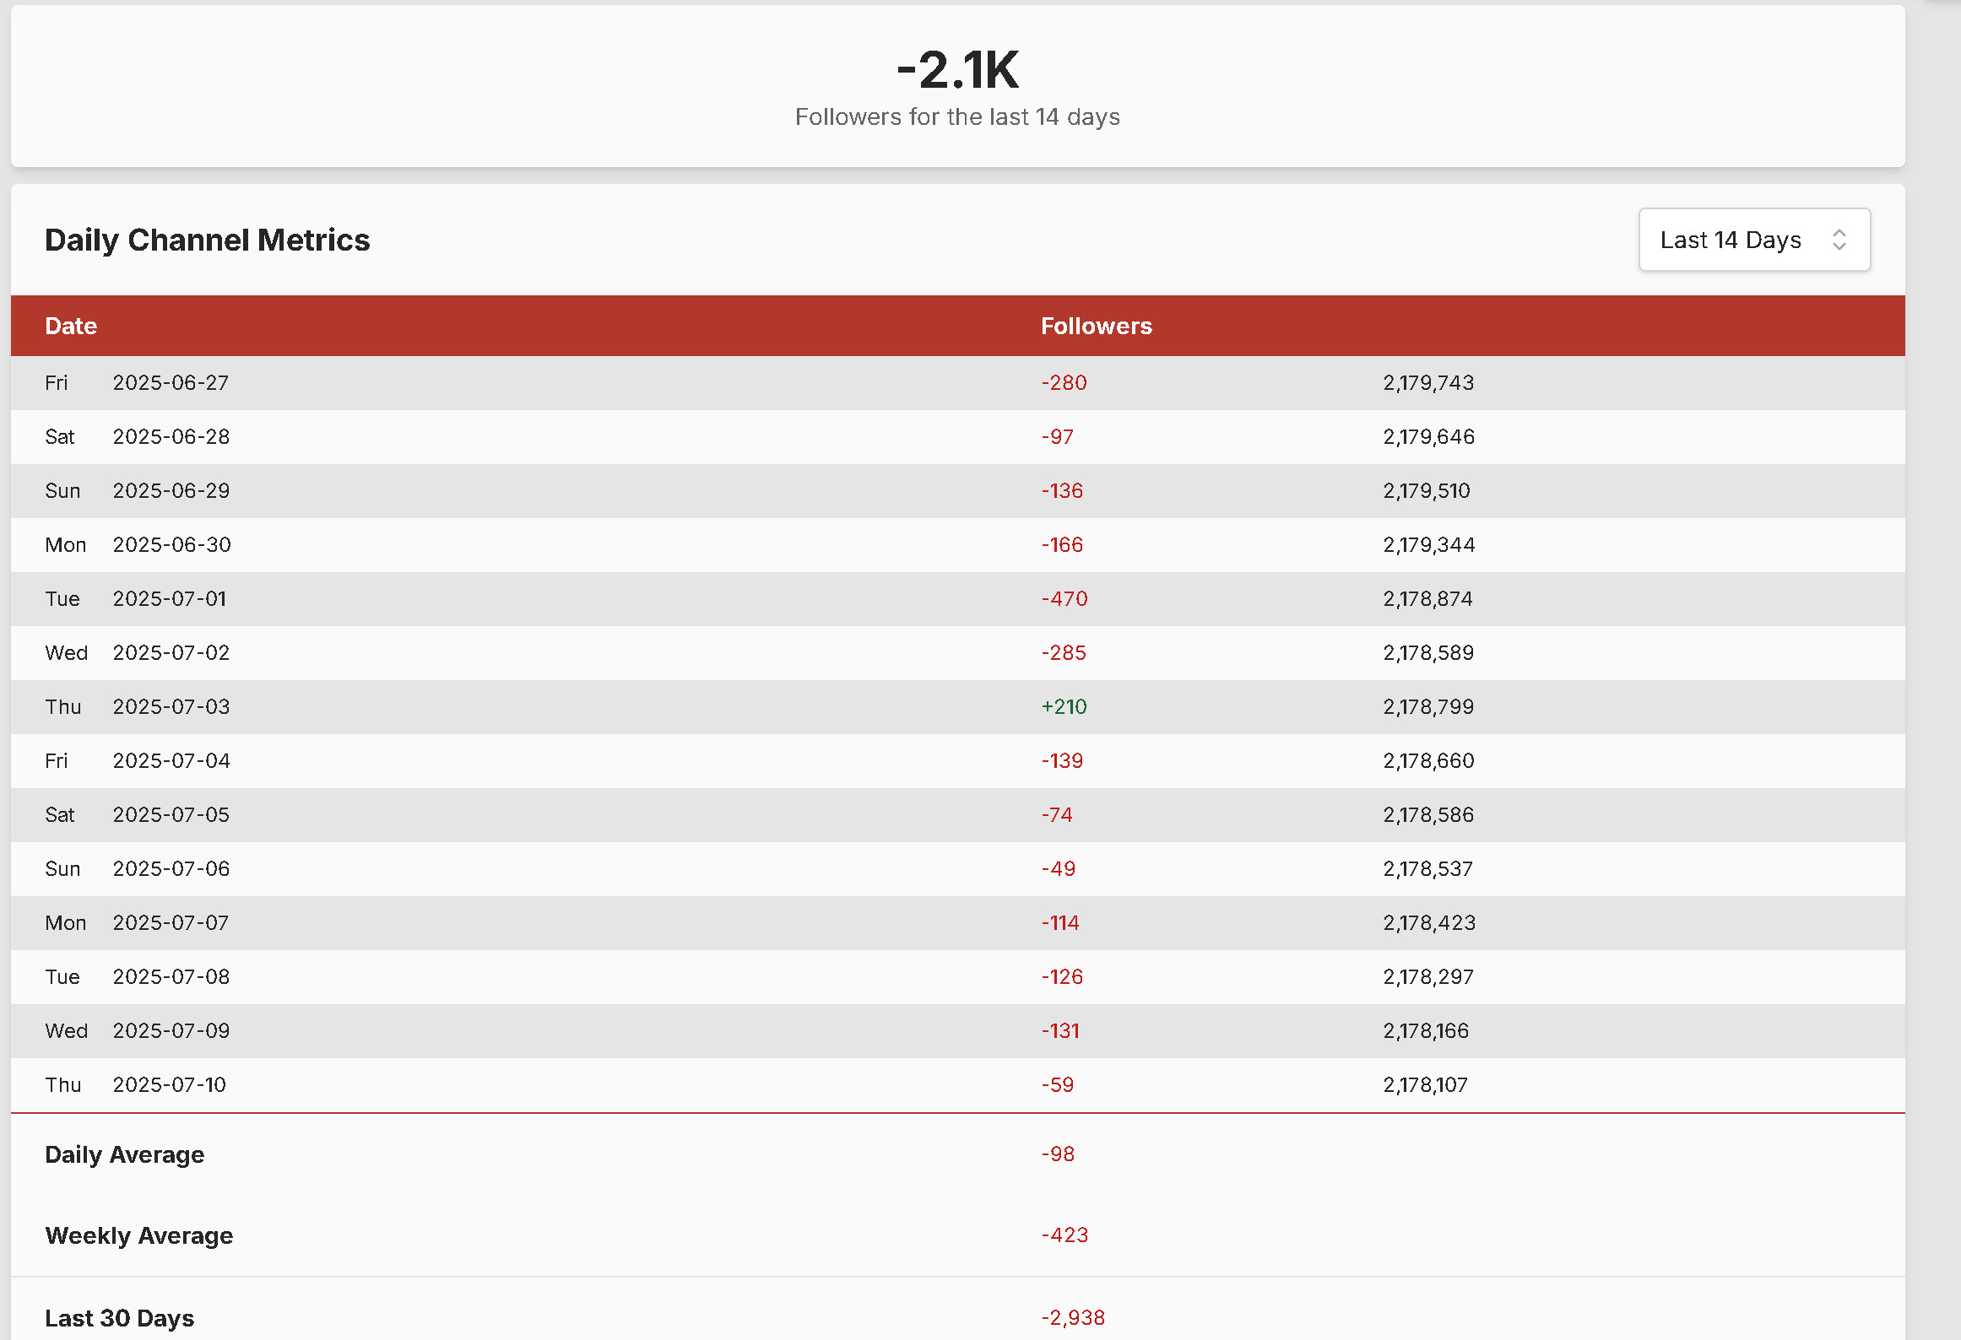
Task: Click total followers 2,178,423
Action: [x=1429, y=922]
